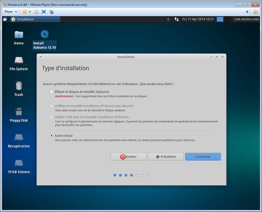Click the Installation taskbar window button

pos(35,19)
